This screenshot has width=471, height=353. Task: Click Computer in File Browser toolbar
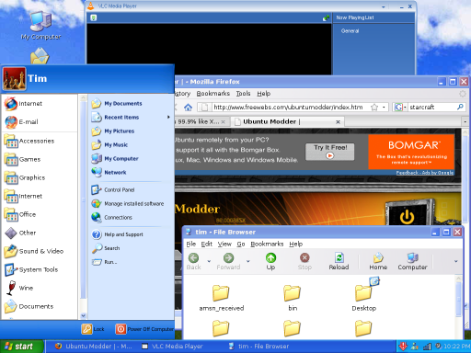[412, 261]
